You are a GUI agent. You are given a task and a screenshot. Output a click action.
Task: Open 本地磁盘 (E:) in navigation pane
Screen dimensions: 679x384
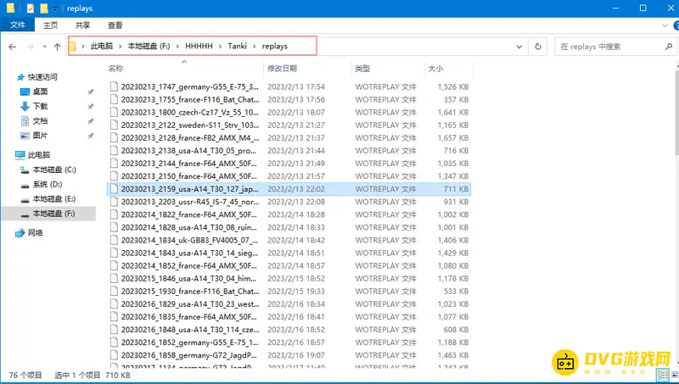pos(54,199)
